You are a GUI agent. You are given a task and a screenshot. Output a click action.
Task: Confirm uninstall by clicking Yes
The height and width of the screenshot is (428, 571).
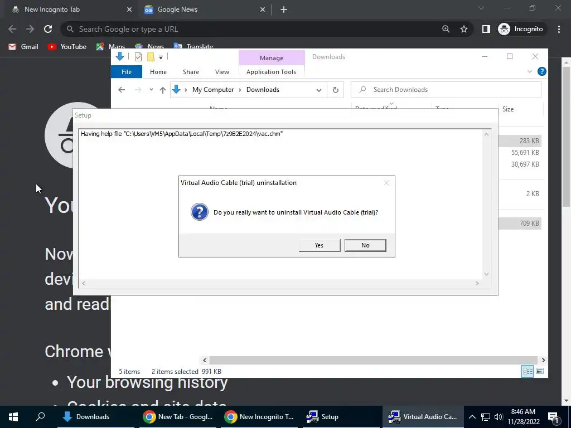tap(320, 245)
